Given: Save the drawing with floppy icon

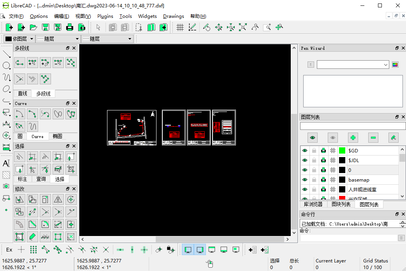Looking at the screenshot, I should point(46,27).
